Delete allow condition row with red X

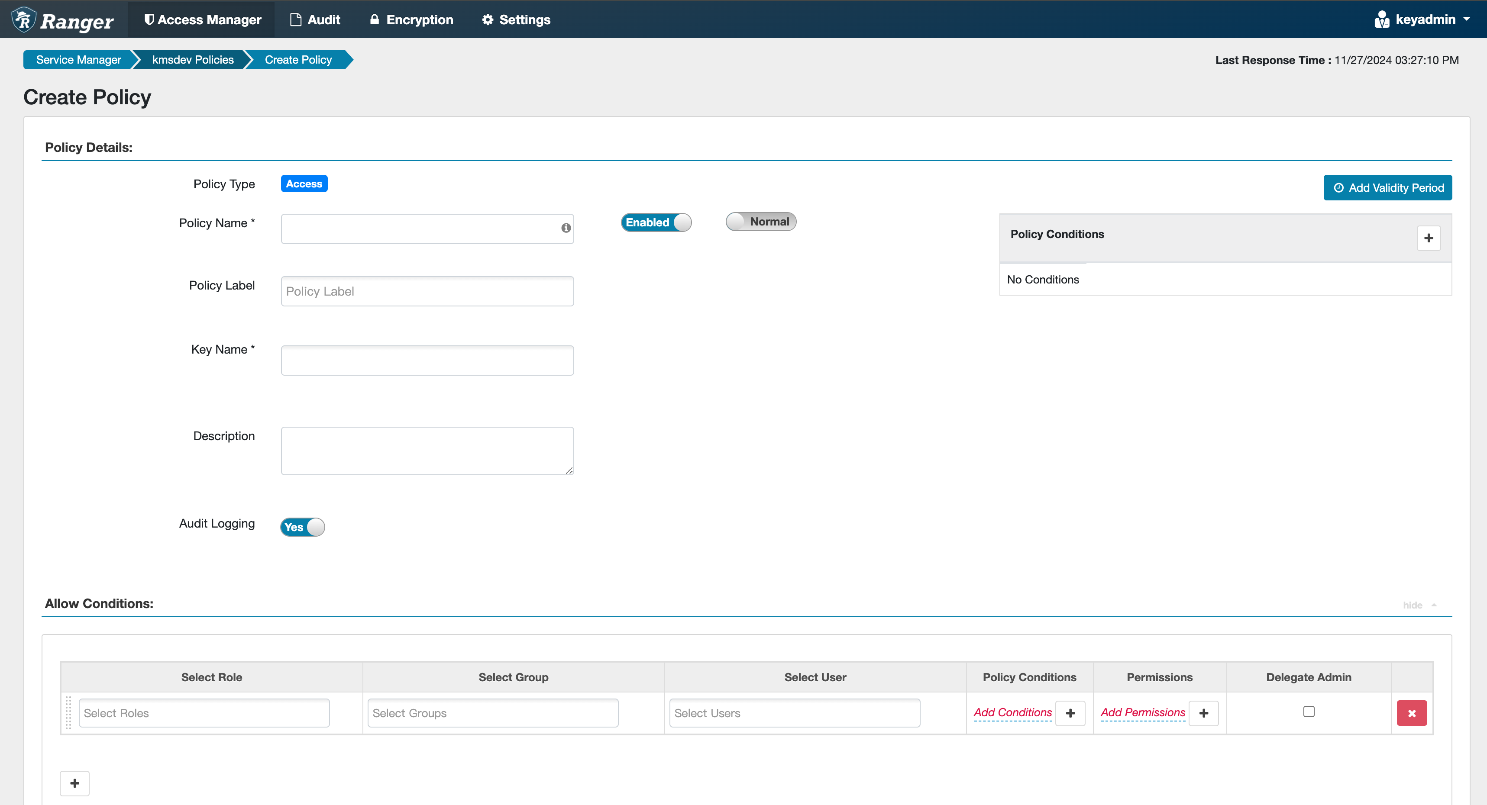coord(1411,713)
